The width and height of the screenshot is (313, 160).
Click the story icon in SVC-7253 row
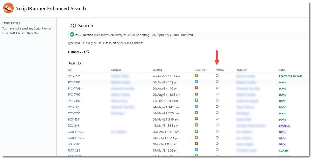pyautogui.click(x=196, y=112)
